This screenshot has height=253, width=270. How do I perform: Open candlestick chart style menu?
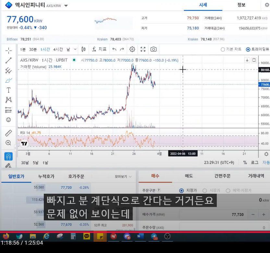click(x=83, y=49)
